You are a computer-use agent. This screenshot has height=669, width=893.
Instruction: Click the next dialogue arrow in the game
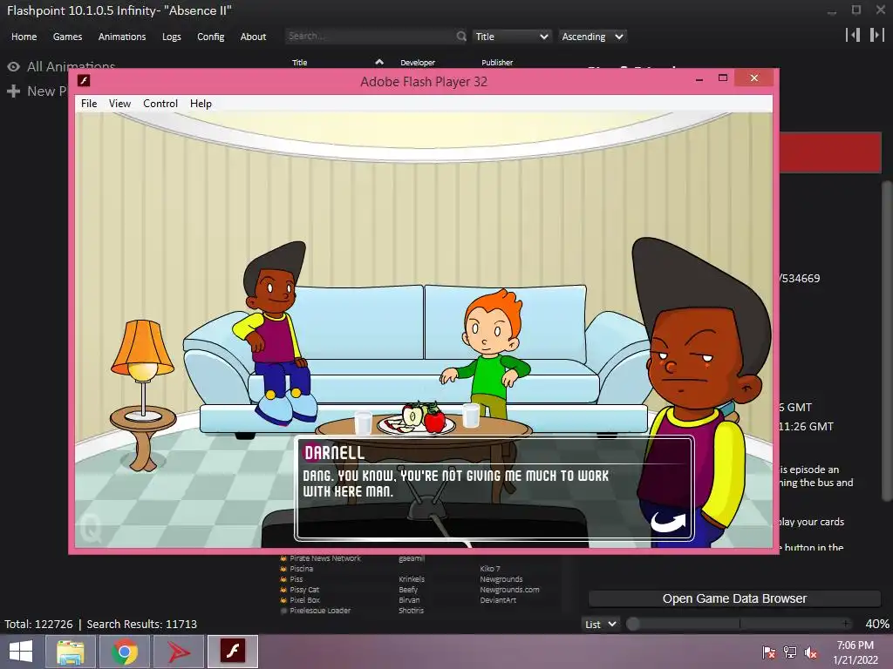pyautogui.click(x=668, y=521)
